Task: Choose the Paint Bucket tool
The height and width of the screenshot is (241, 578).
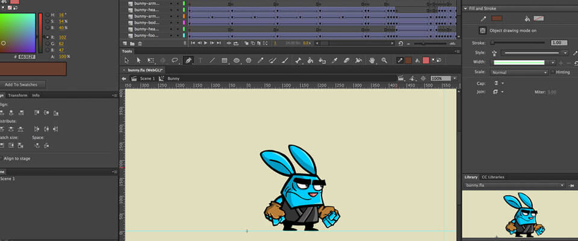Action: [310, 60]
